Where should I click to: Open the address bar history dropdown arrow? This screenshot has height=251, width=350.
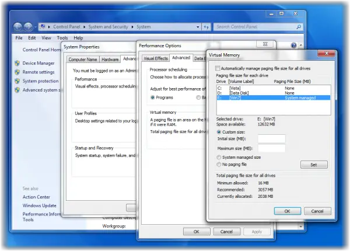(198, 27)
